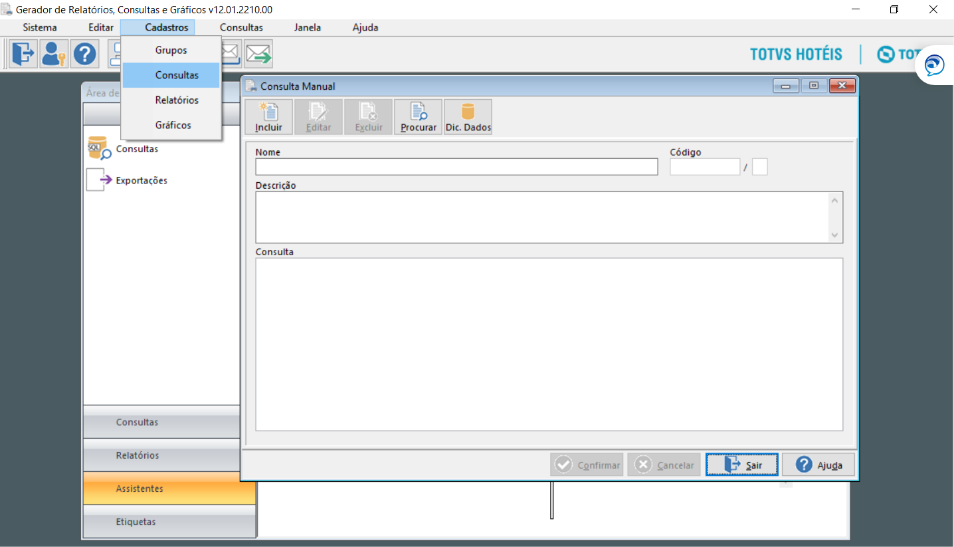Click the Descrição text area

(x=542, y=217)
